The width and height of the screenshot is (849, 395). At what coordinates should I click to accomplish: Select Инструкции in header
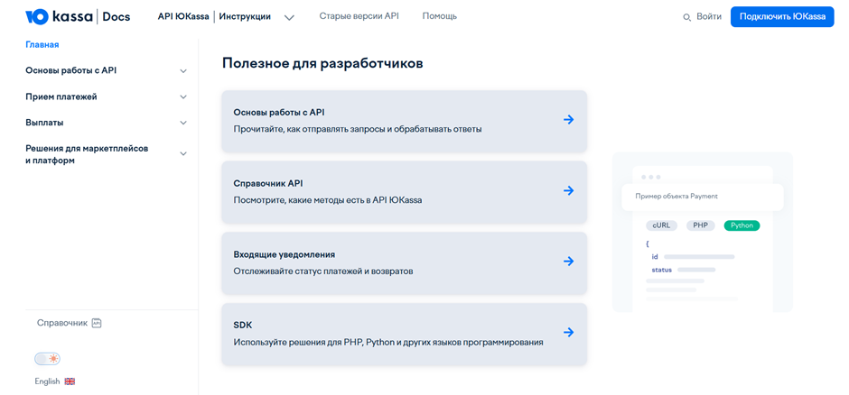[x=246, y=17]
